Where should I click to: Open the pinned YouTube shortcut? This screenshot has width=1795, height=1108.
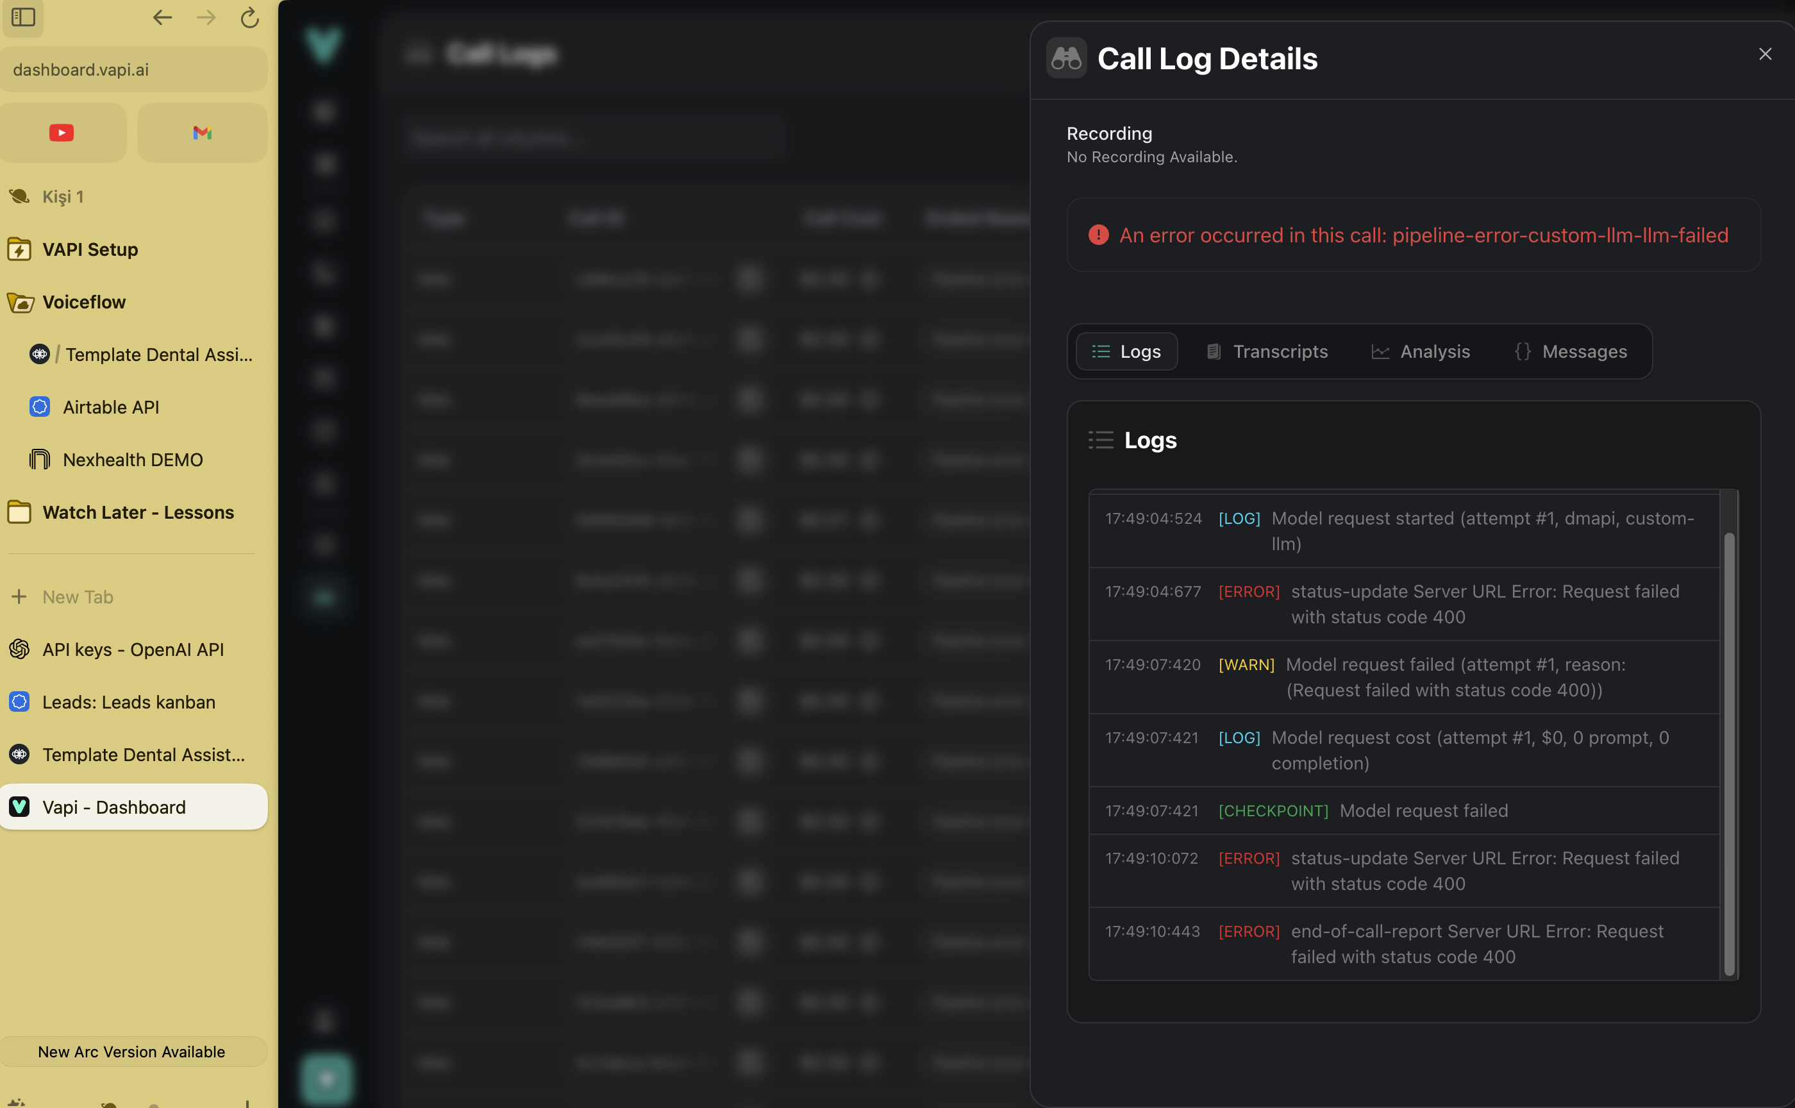pos(62,133)
